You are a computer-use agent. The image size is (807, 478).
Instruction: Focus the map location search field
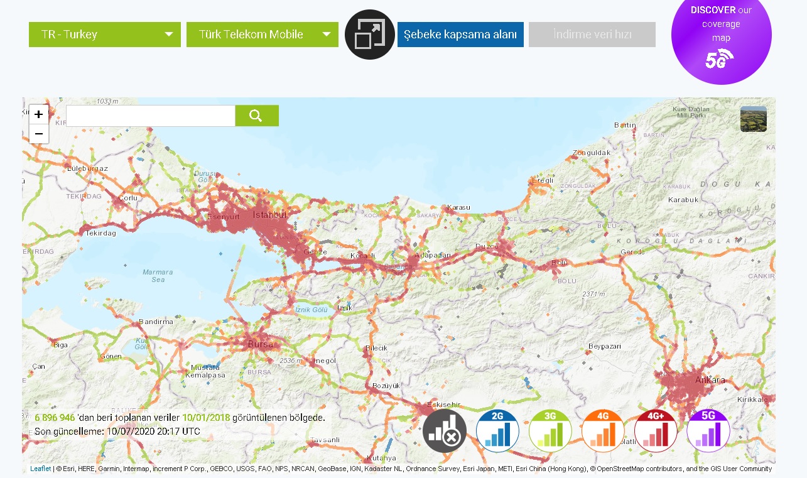[x=151, y=116]
